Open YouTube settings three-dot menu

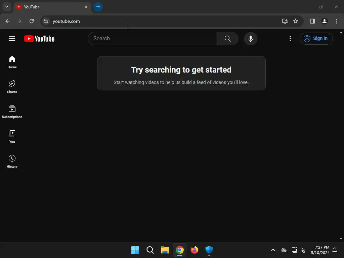(290, 39)
